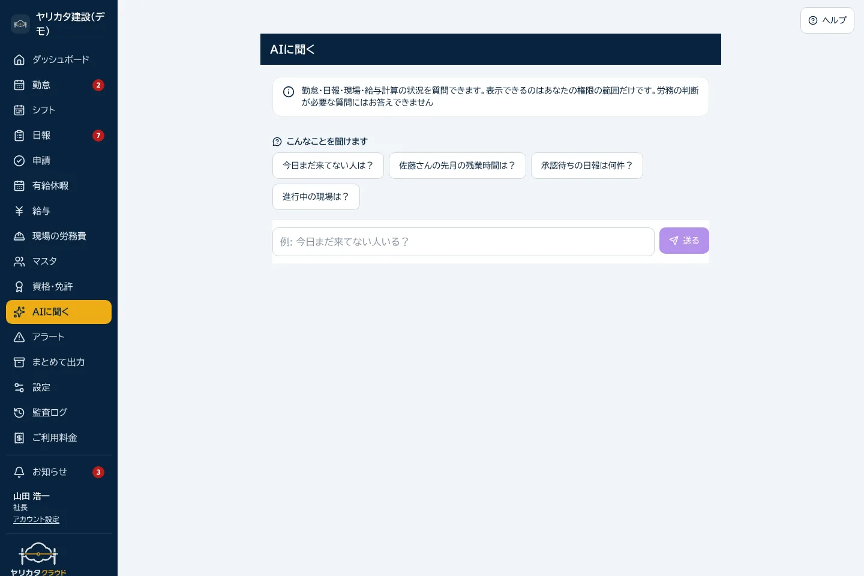Open the ご利用料金 menu label
The width and height of the screenshot is (864, 576).
(x=55, y=437)
